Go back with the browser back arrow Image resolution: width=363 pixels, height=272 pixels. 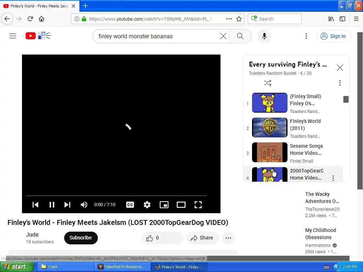coord(7,19)
